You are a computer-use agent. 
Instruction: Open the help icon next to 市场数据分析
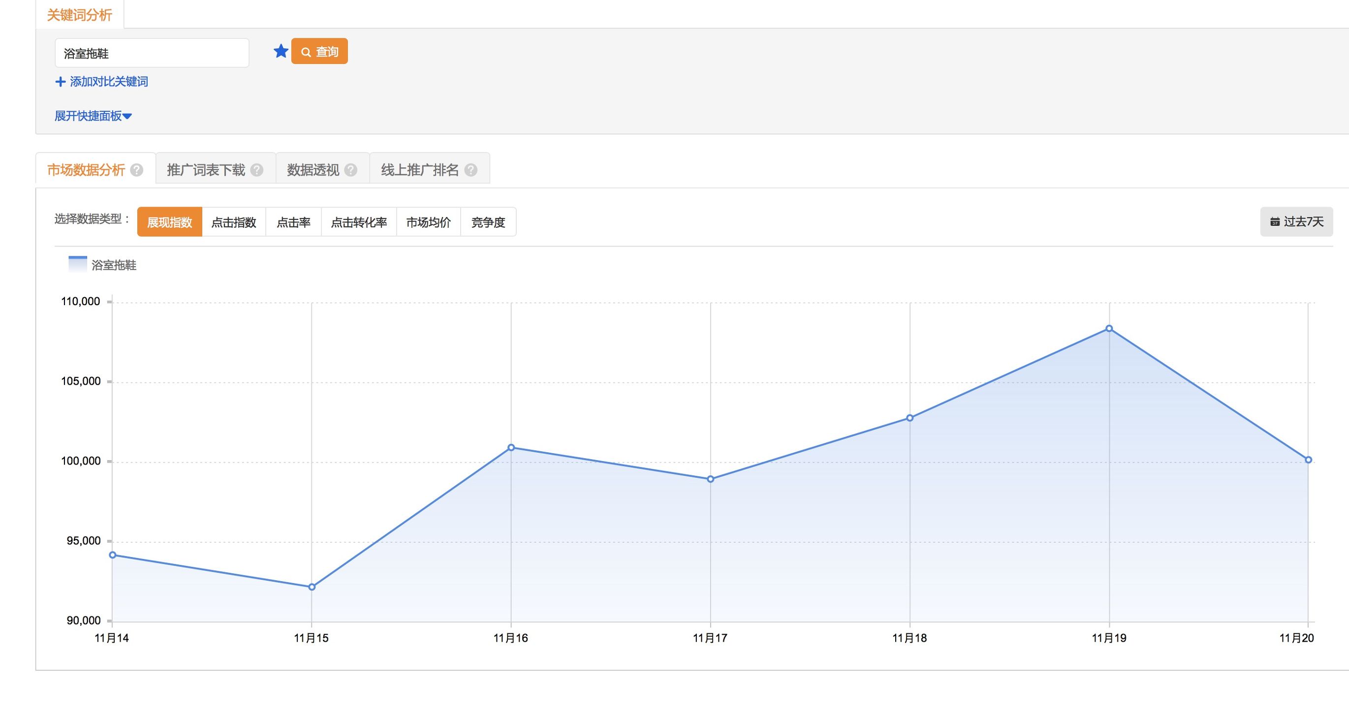(x=137, y=170)
